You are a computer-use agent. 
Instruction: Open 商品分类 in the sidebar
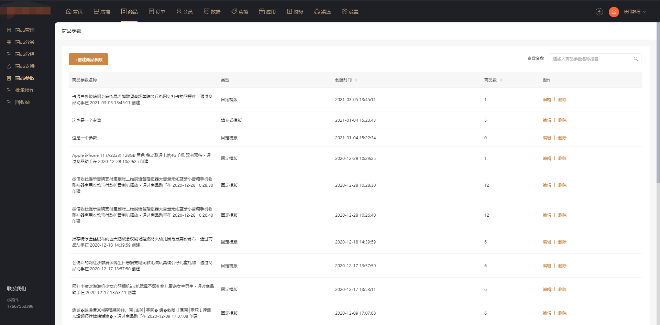(x=25, y=42)
